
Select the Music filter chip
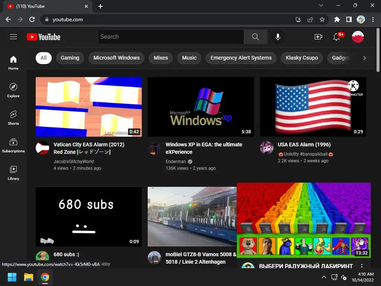click(x=189, y=58)
